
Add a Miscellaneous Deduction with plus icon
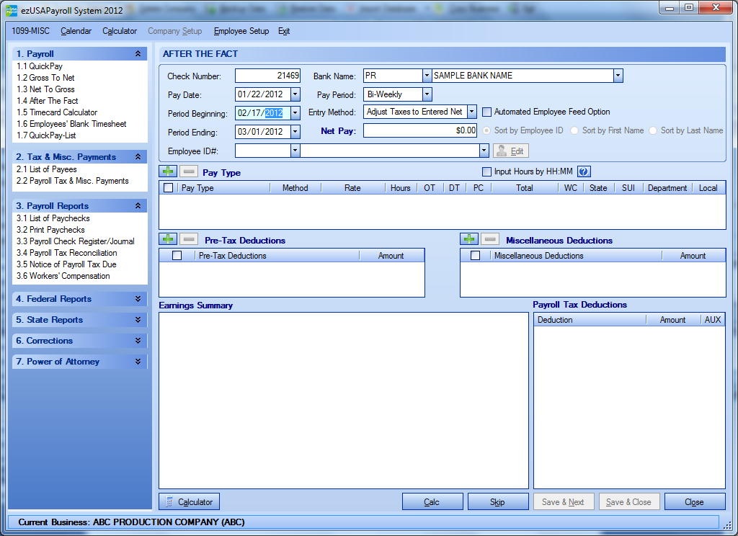pos(469,239)
